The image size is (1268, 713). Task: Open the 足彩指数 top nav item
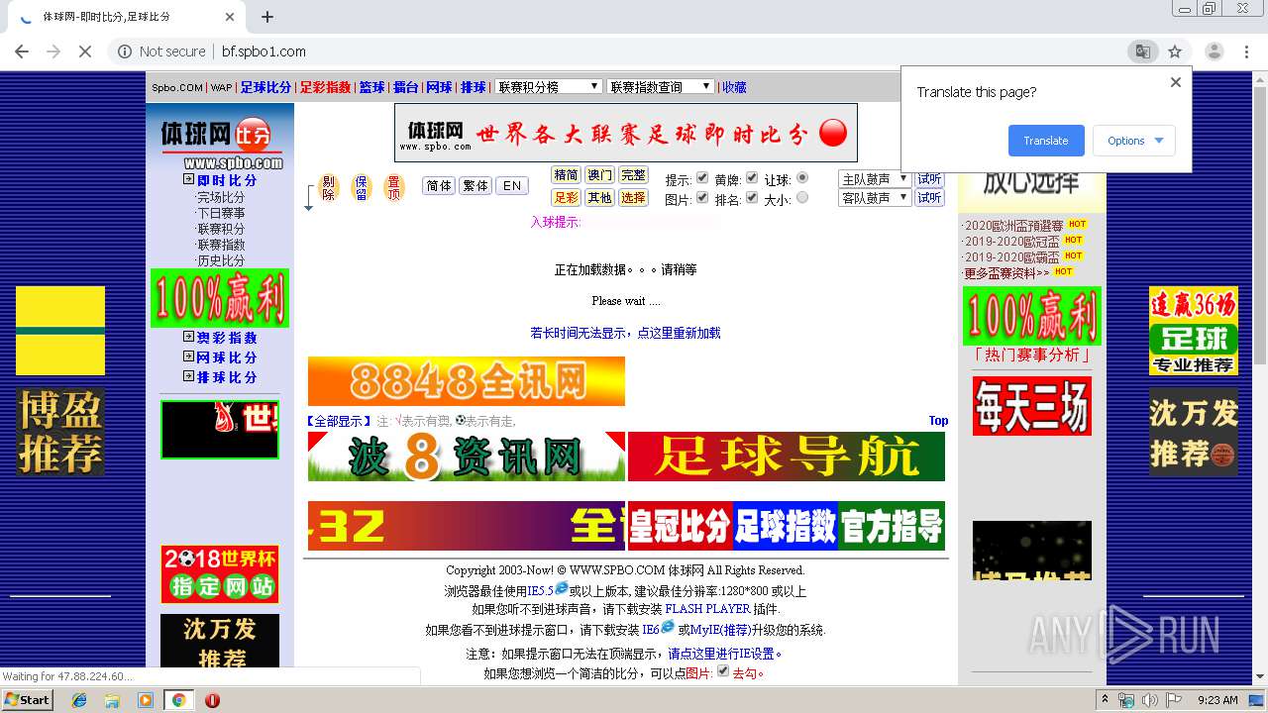(x=326, y=87)
